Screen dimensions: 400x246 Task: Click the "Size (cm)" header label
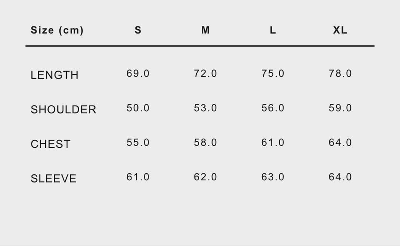57,30
